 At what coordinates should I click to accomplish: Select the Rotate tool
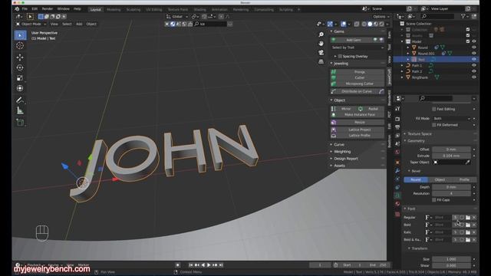coord(20,67)
